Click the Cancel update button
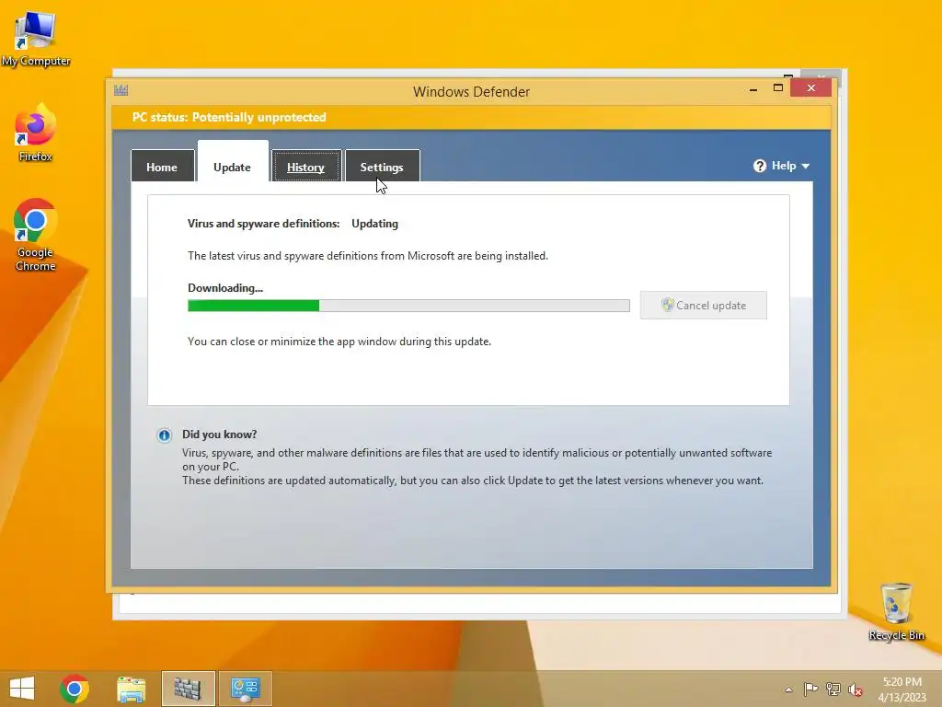 point(703,306)
